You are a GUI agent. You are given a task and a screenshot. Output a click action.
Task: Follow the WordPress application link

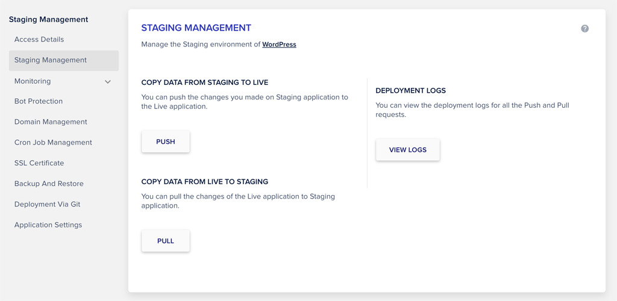pyautogui.click(x=280, y=45)
